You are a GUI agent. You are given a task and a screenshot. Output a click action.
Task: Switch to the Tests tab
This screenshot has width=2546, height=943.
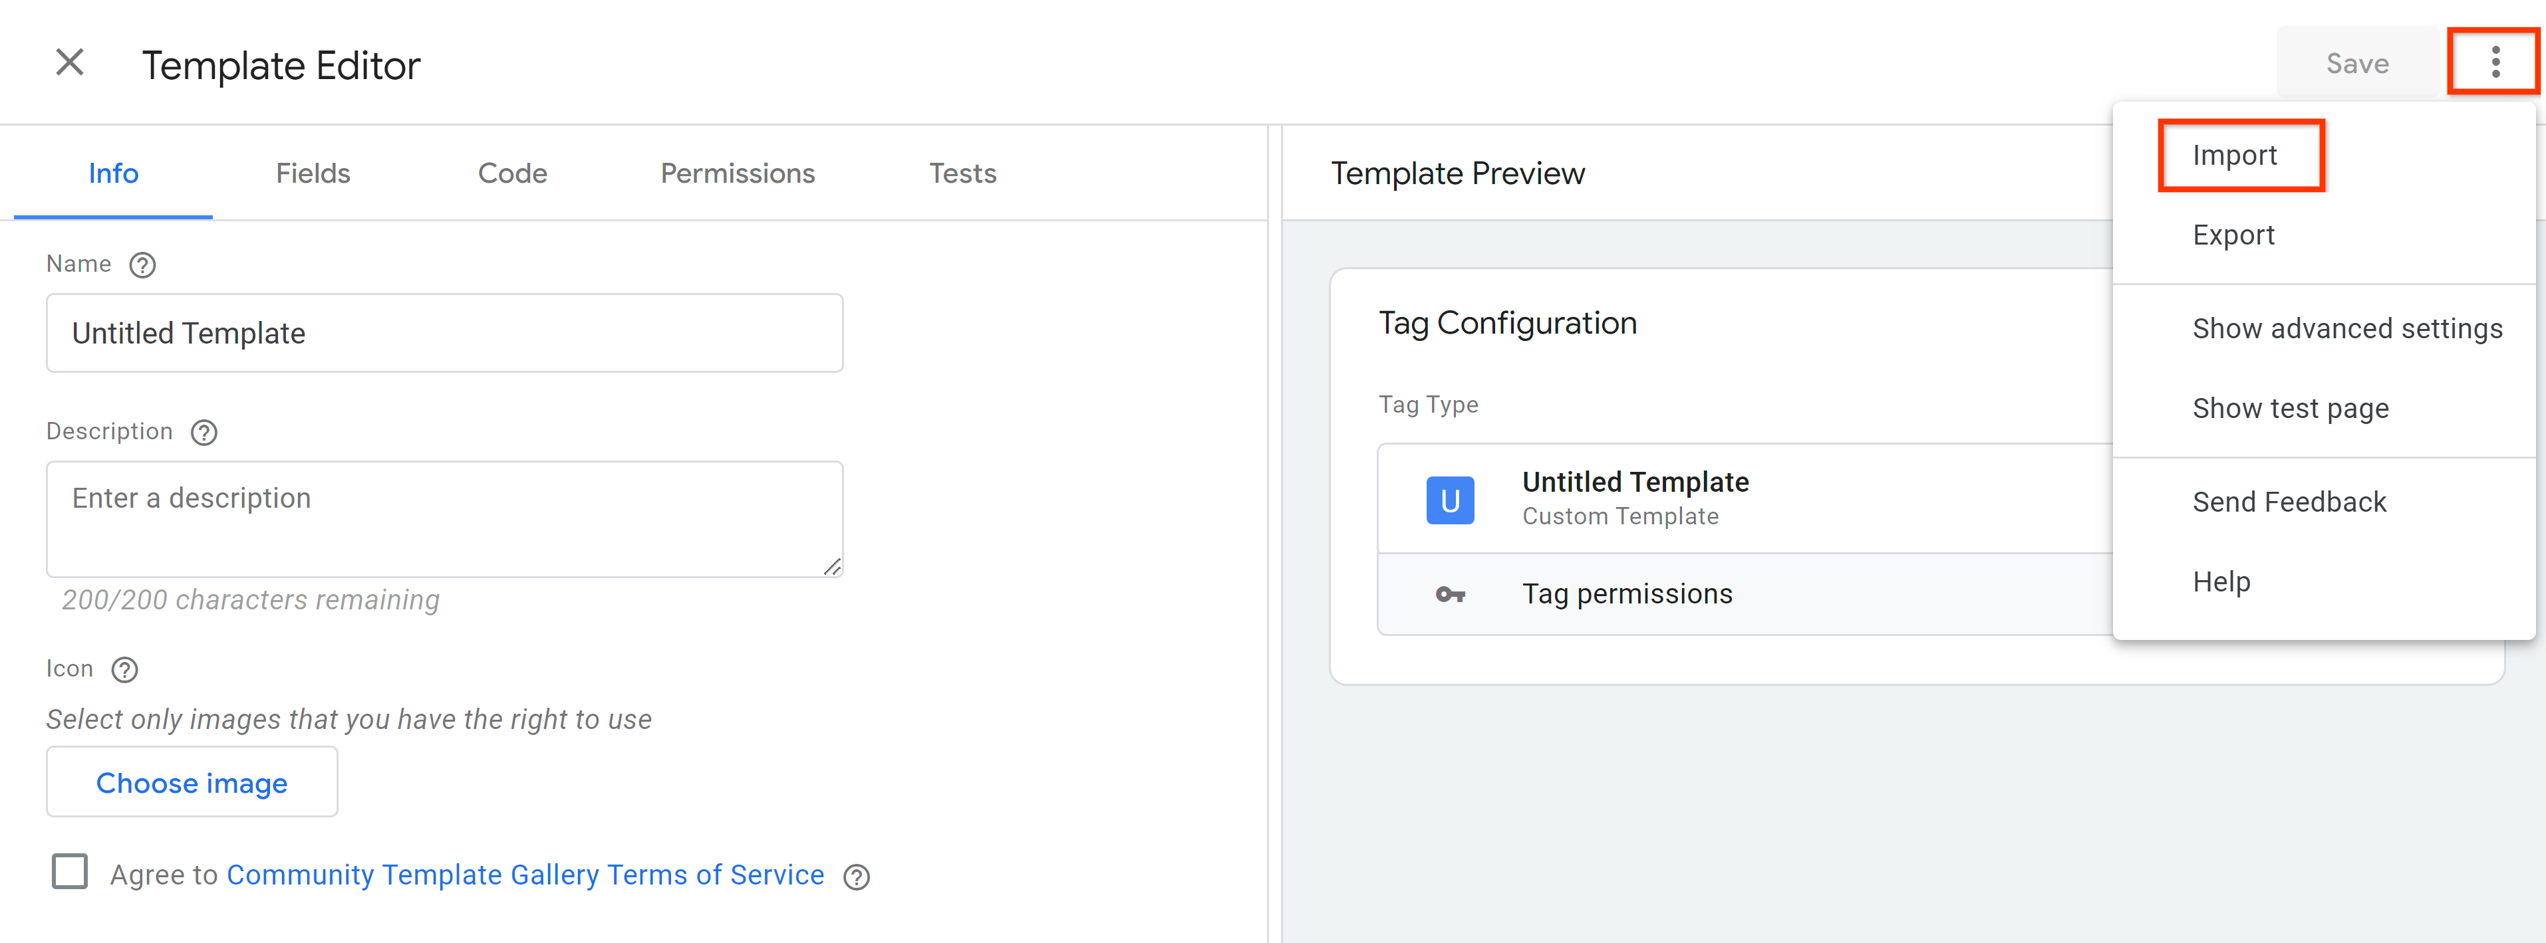click(960, 172)
